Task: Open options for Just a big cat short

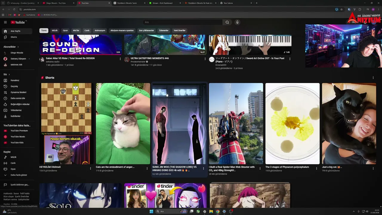Action: (373, 168)
